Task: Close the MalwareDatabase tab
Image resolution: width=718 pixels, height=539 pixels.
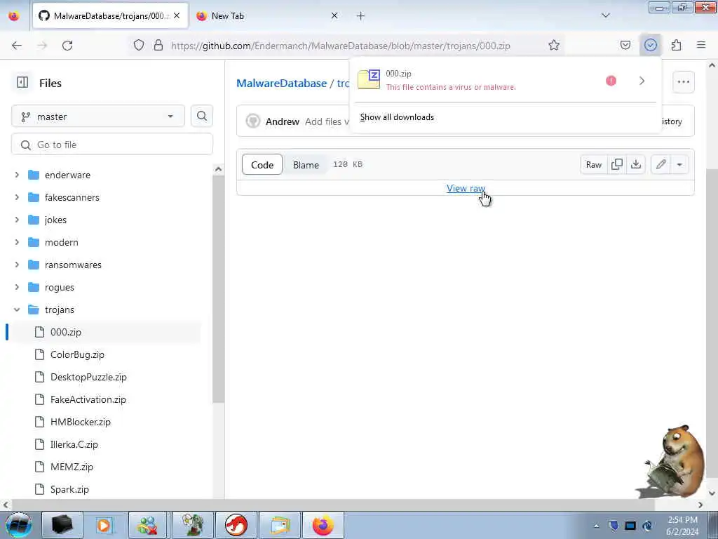Action: click(x=177, y=15)
